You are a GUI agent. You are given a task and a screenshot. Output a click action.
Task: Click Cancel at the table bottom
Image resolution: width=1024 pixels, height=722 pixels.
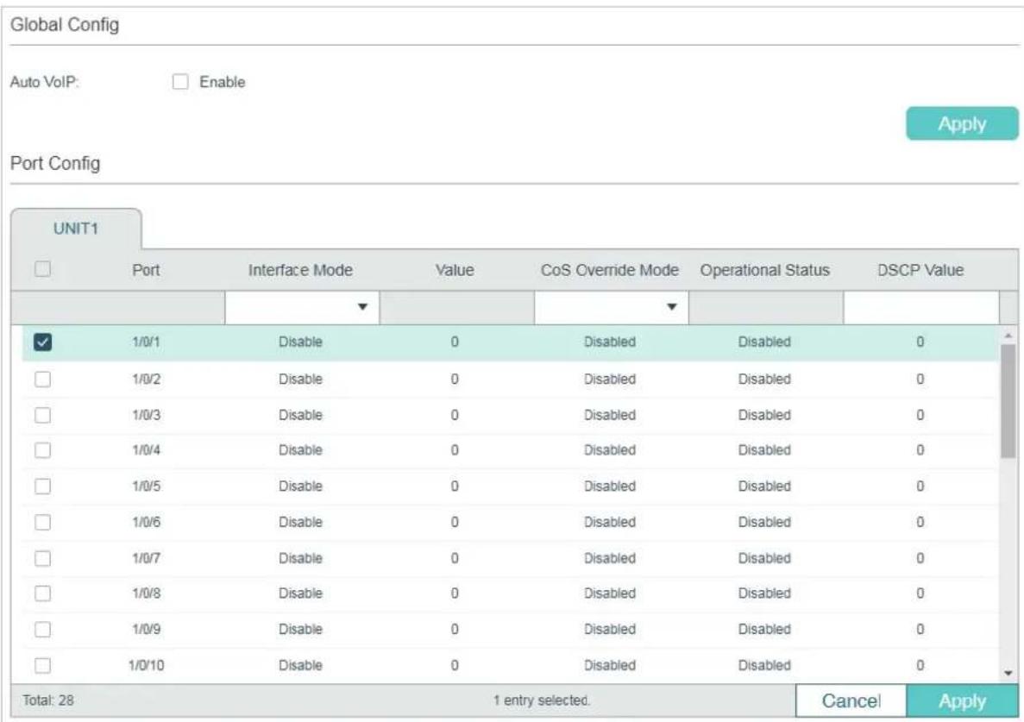pyautogui.click(x=851, y=700)
